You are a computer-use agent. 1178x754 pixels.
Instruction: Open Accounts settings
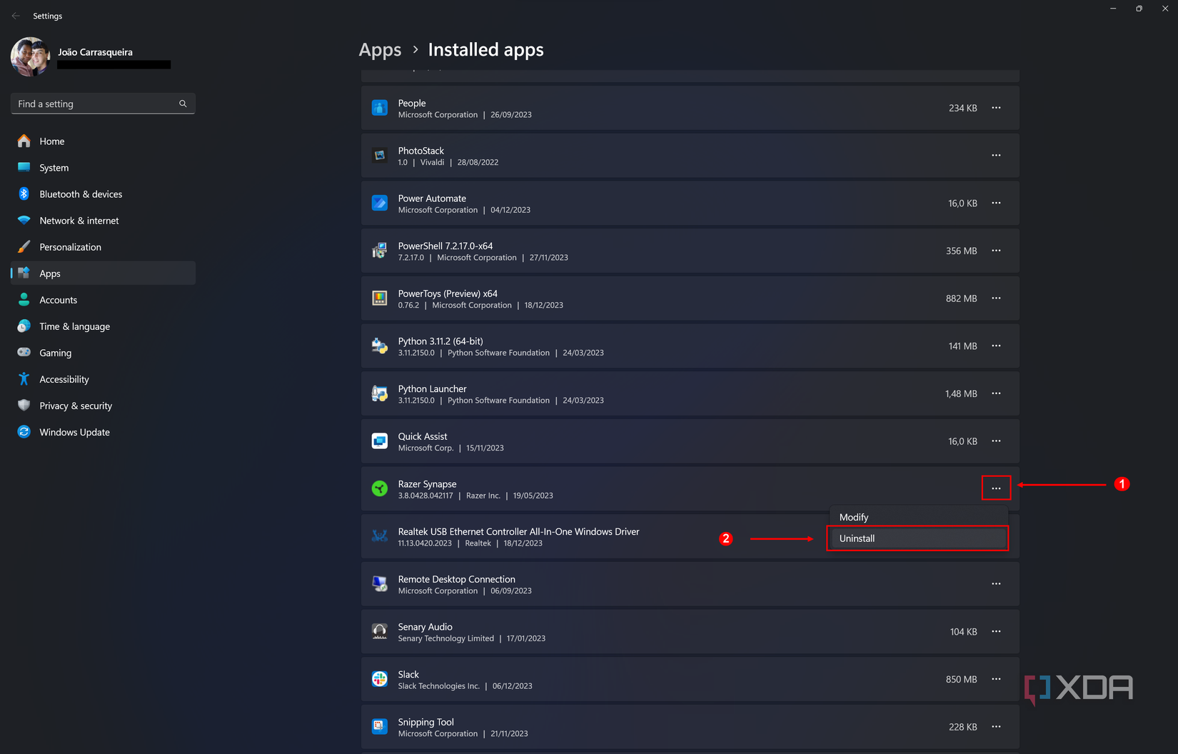(x=103, y=300)
